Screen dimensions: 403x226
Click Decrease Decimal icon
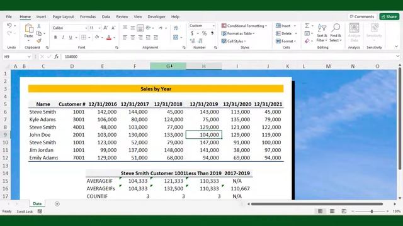(x=200, y=41)
